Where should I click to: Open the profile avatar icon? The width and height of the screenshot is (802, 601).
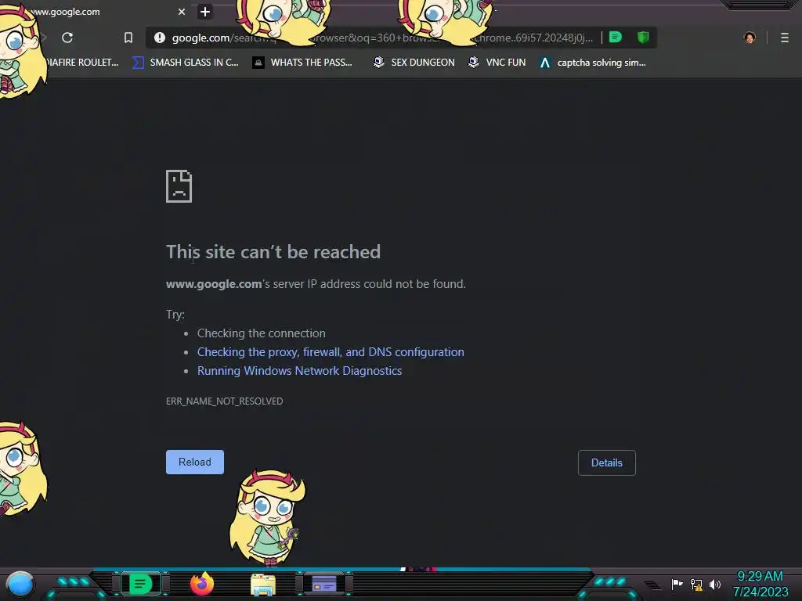(x=750, y=38)
